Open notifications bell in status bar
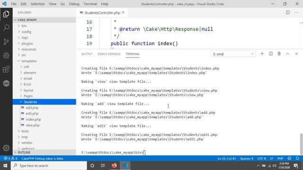The image size is (303, 170). 297,159
